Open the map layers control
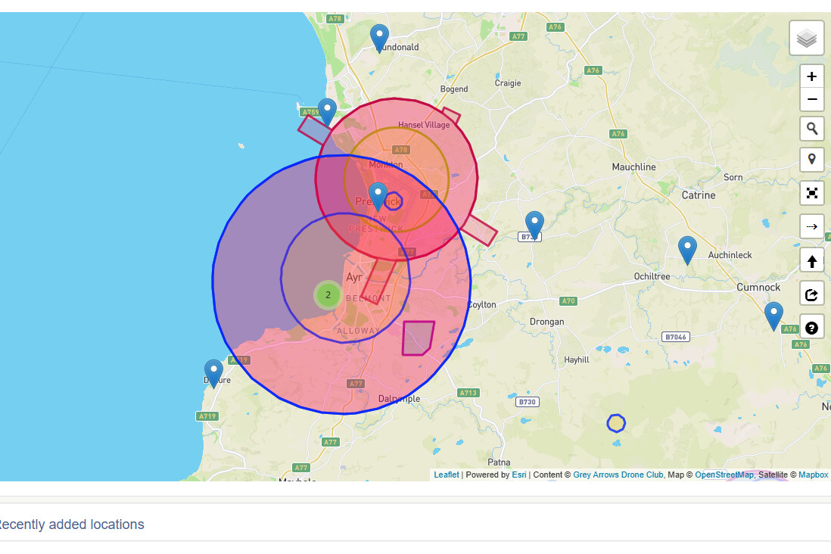831x554 pixels. tap(807, 38)
